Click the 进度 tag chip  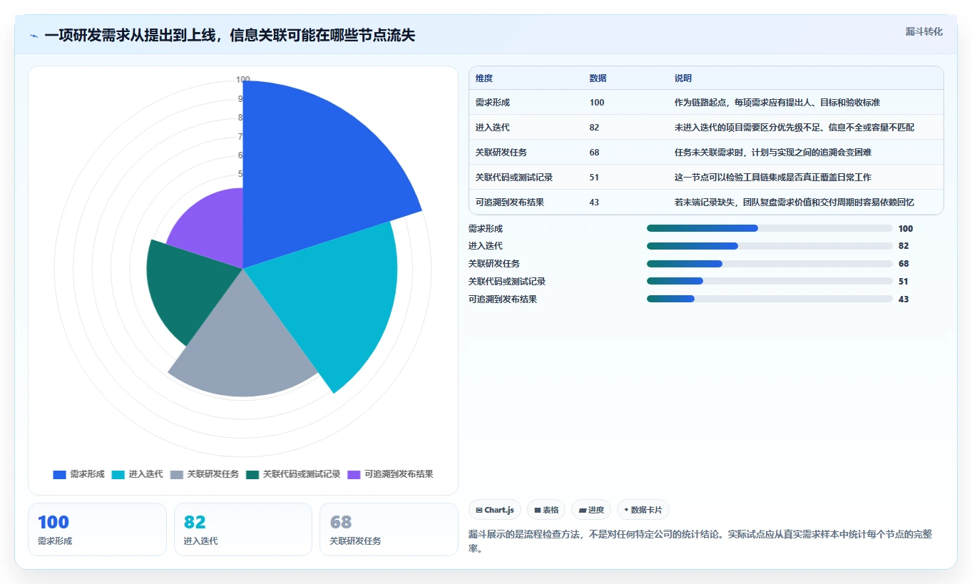pyautogui.click(x=591, y=510)
